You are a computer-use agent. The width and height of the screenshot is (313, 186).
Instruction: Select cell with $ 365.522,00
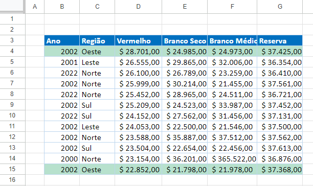pos(232,159)
